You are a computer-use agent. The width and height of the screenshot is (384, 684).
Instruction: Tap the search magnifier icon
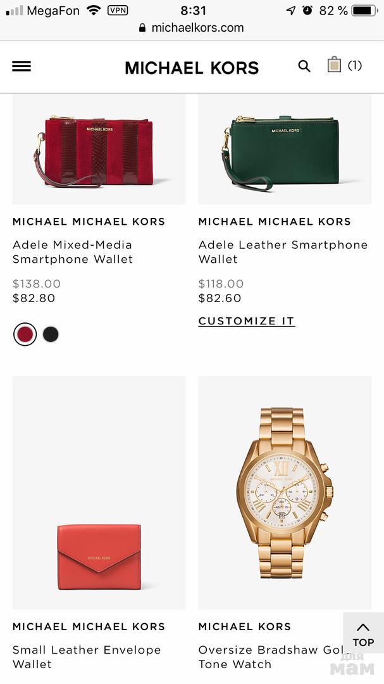point(304,66)
